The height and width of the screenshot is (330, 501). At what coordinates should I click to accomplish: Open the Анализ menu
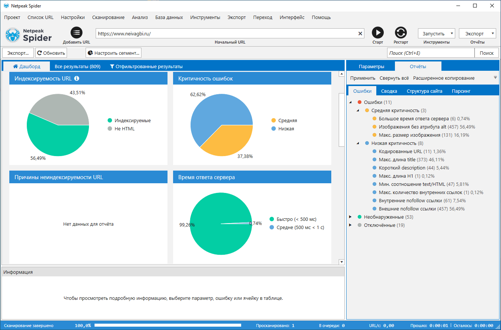[x=140, y=18]
